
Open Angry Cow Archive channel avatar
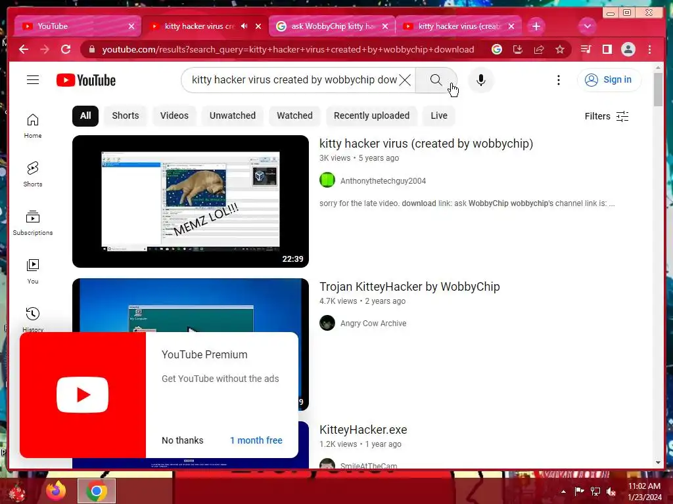(327, 323)
